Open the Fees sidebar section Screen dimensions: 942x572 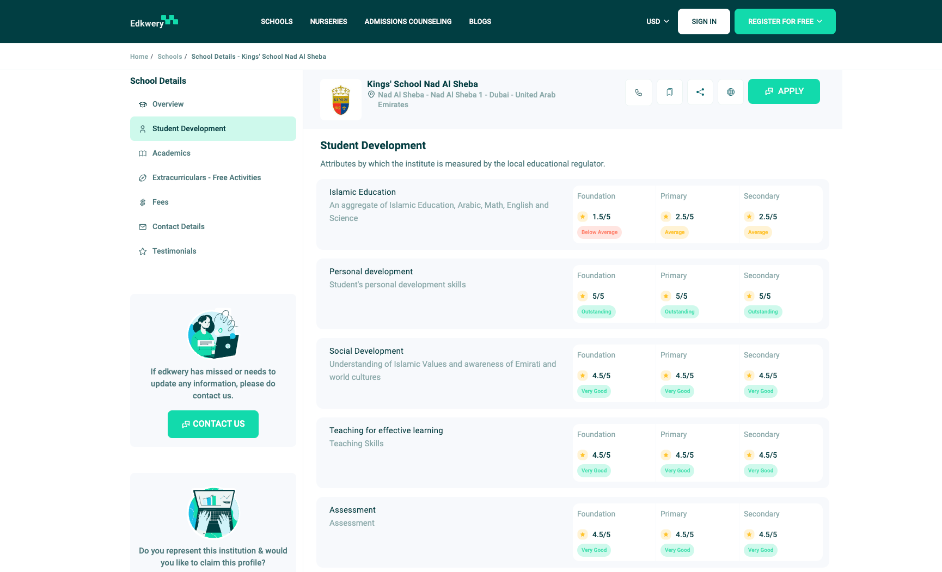point(161,202)
